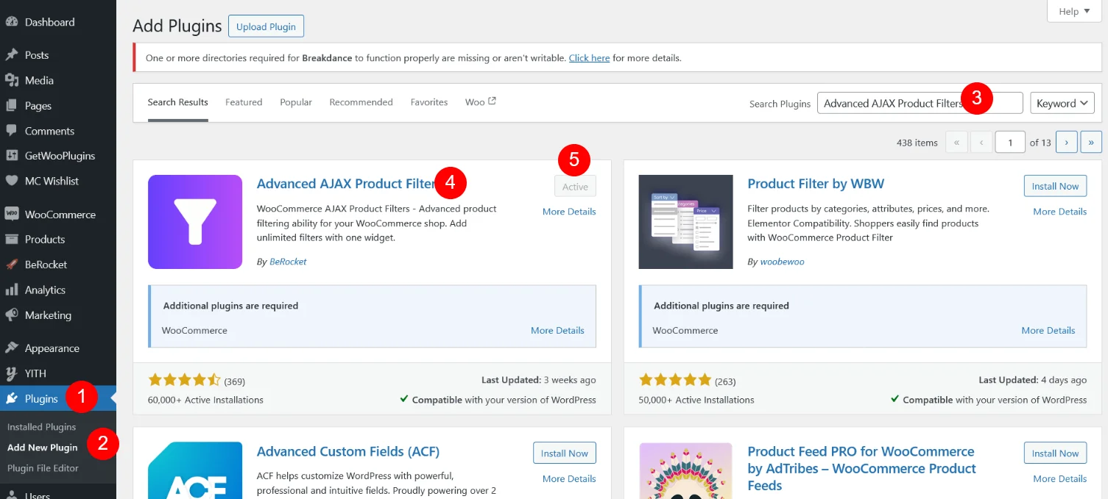Click the WooCommerce logo icon in sidebar

[12, 215]
